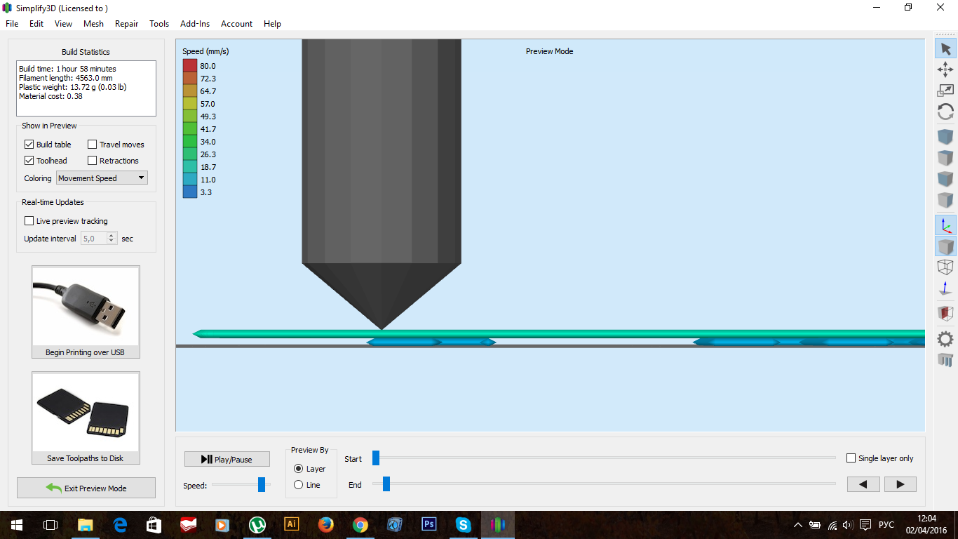Viewport: 958px width, 539px height.
Task: Open the cross section view tool
Action: tap(945, 313)
